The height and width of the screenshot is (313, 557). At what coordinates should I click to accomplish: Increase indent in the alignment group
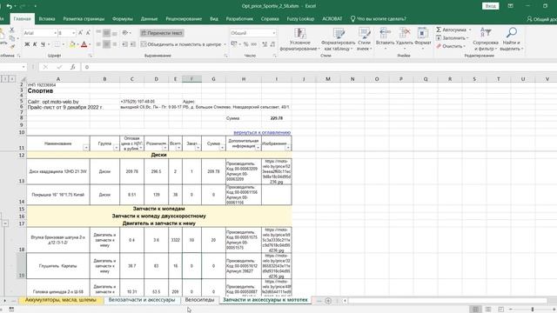coord(132,44)
